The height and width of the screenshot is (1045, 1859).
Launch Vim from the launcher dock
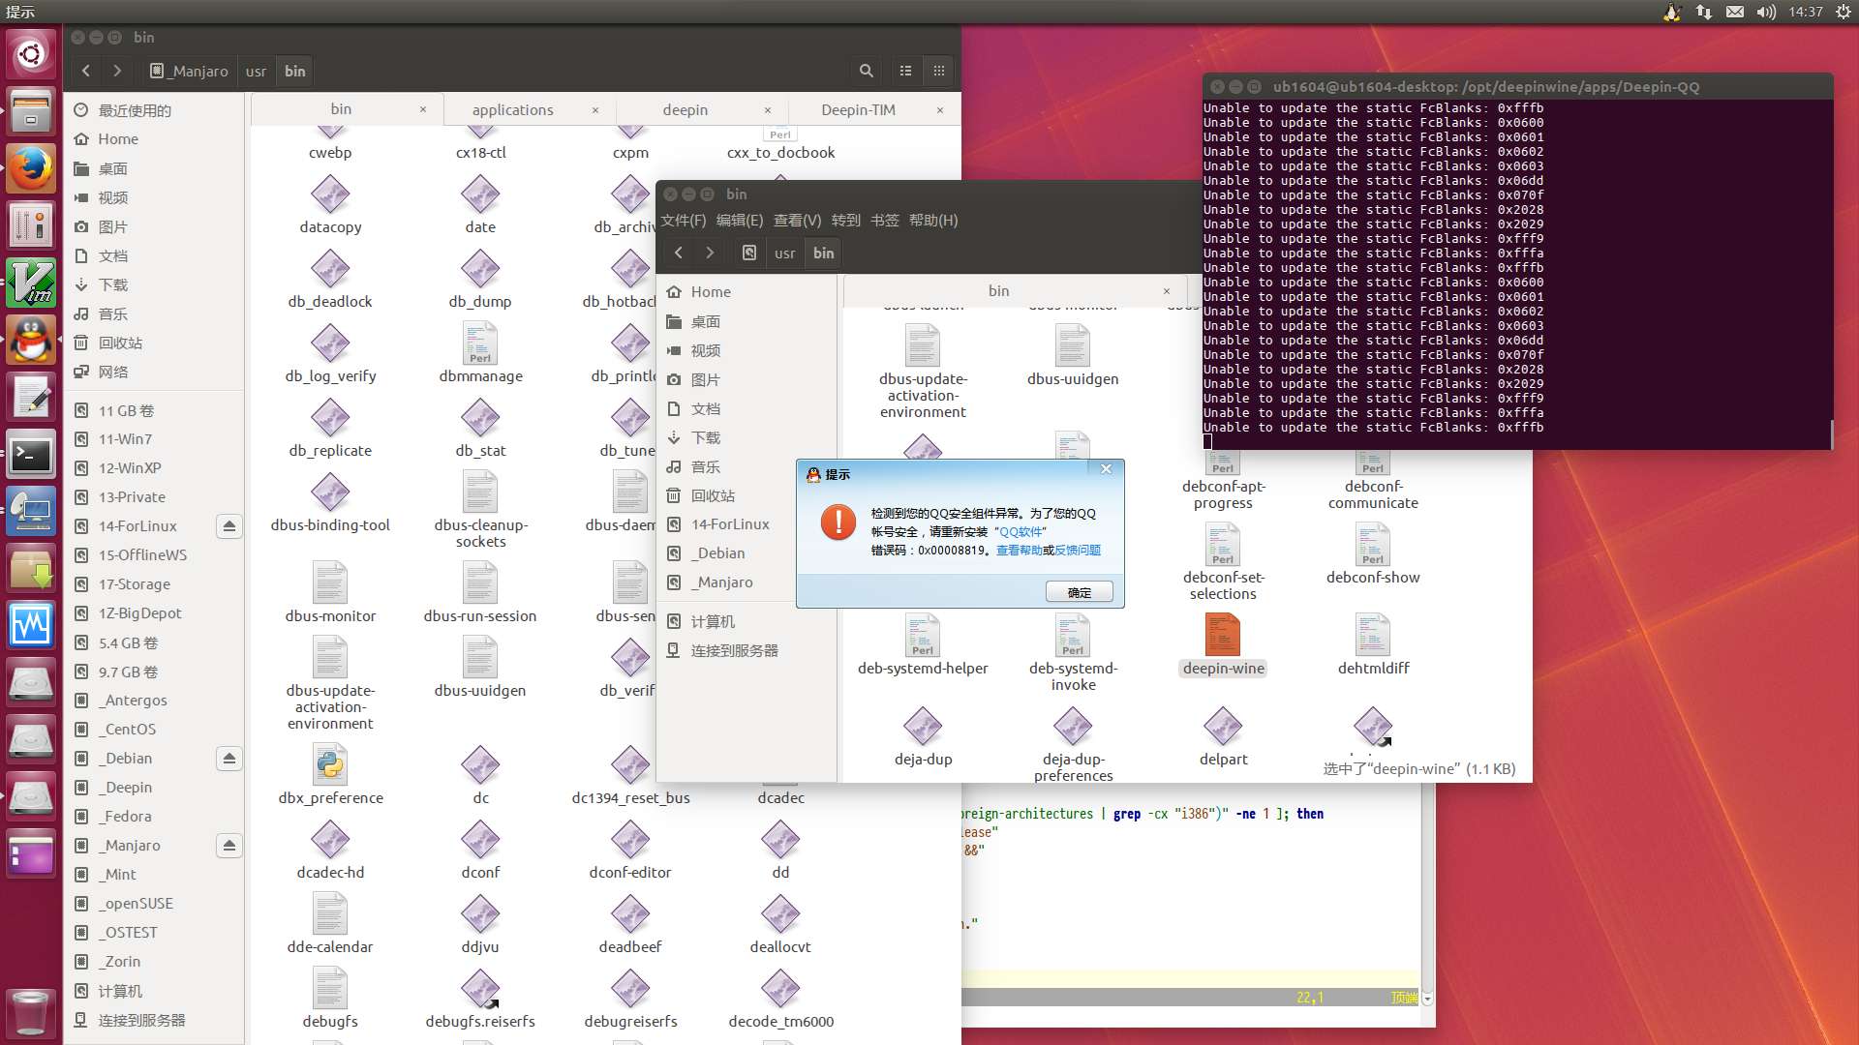pos(31,284)
